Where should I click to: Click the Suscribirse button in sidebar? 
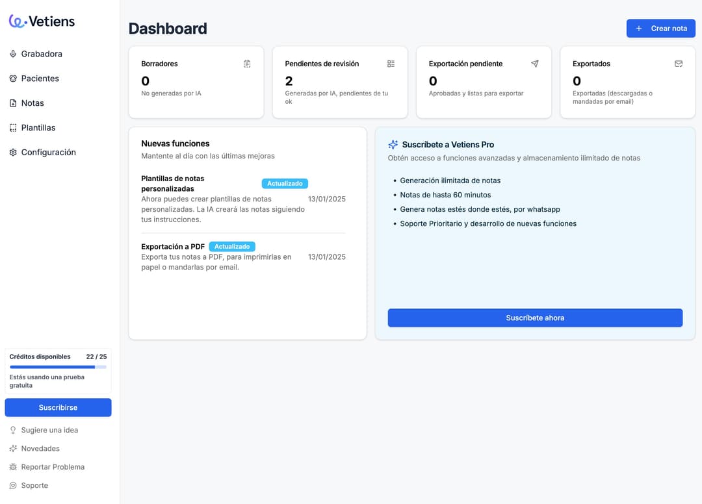pyautogui.click(x=58, y=407)
